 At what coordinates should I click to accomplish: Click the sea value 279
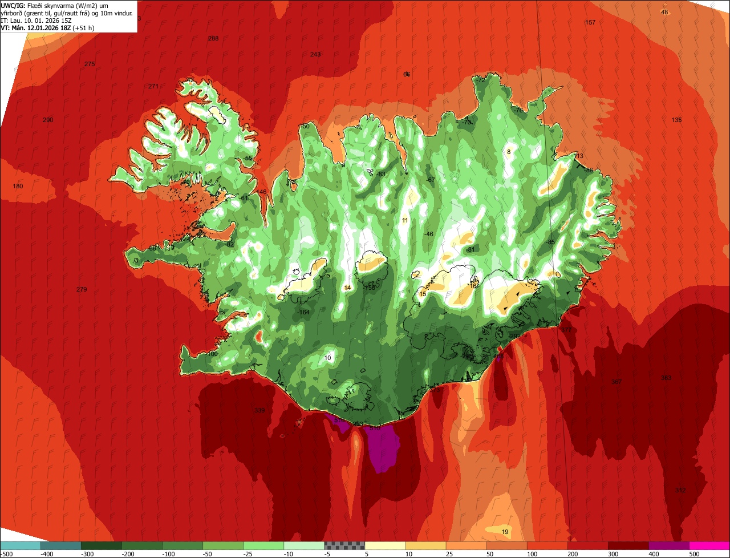pos(82,289)
